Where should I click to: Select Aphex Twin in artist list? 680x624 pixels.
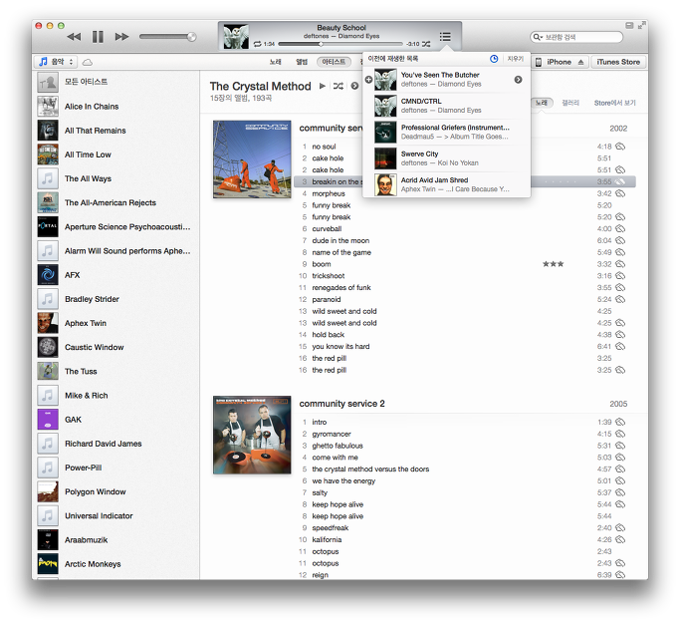tap(117, 323)
